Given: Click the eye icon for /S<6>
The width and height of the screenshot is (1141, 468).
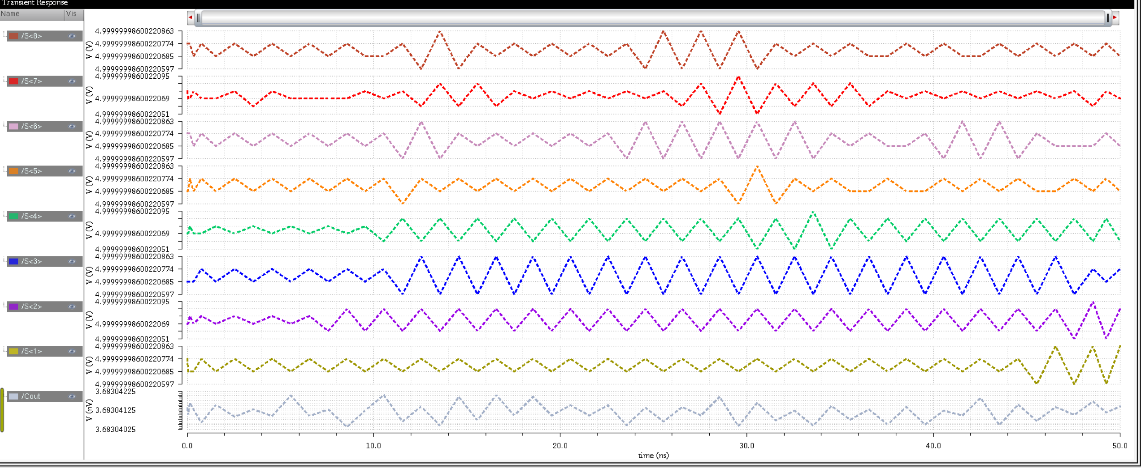Looking at the screenshot, I should tap(72, 127).
